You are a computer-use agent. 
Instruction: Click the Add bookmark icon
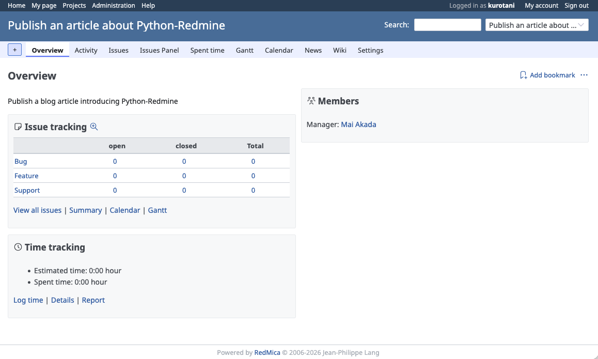524,75
